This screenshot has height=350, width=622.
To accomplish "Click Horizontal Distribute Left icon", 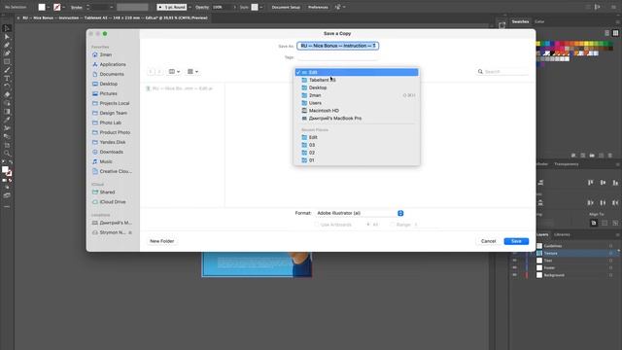I will click(x=591, y=203).
